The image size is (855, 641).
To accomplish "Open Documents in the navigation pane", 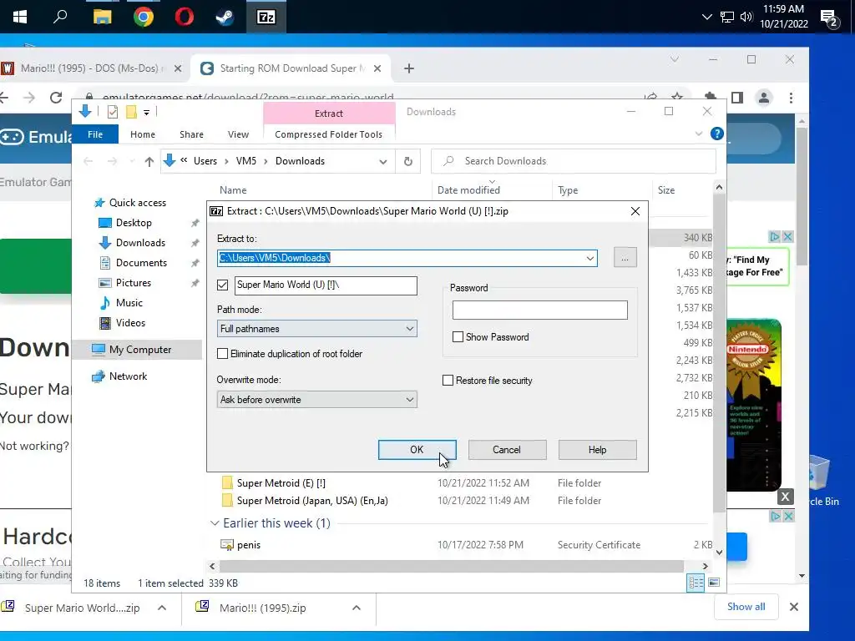I will coord(141,263).
